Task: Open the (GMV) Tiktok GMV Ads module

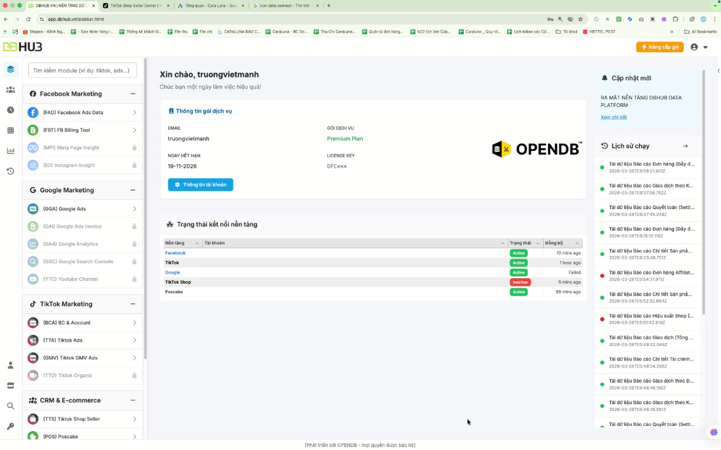Action: pos(83,357)
